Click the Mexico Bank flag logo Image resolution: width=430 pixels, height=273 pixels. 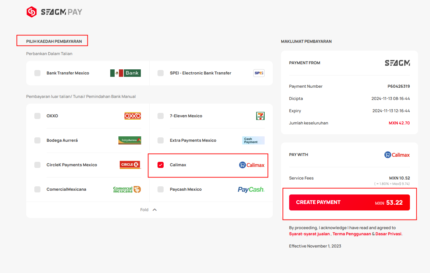click(x=126, y=73)
